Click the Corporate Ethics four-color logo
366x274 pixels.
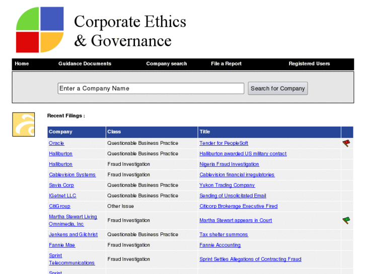pos(40,30)
